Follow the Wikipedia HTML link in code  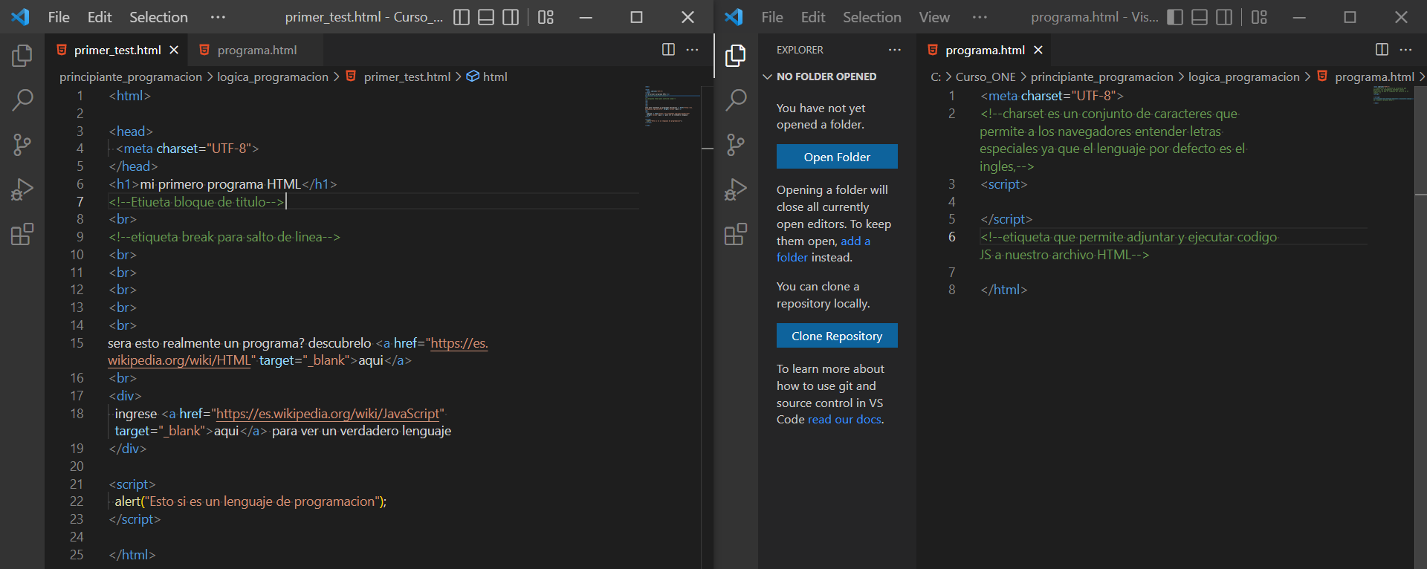pos(298,351)
